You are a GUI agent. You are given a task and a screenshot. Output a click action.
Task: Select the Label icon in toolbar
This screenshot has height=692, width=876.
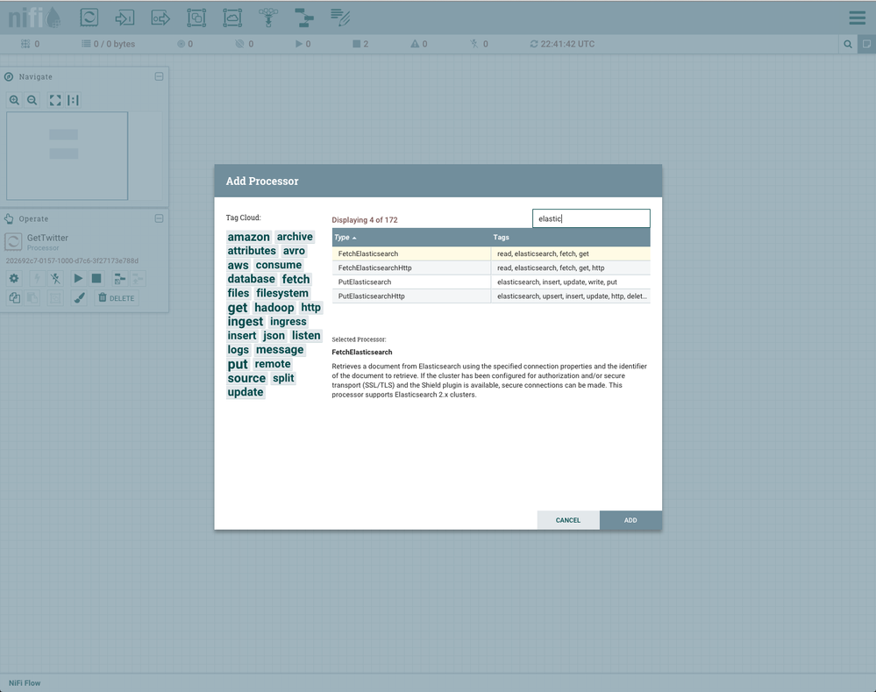(339, 18)
